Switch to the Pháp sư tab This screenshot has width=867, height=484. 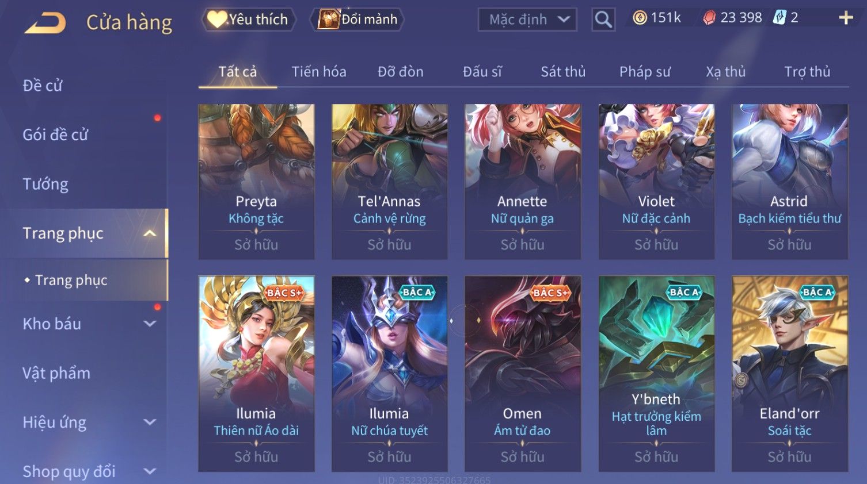click(x=645, y=72)
